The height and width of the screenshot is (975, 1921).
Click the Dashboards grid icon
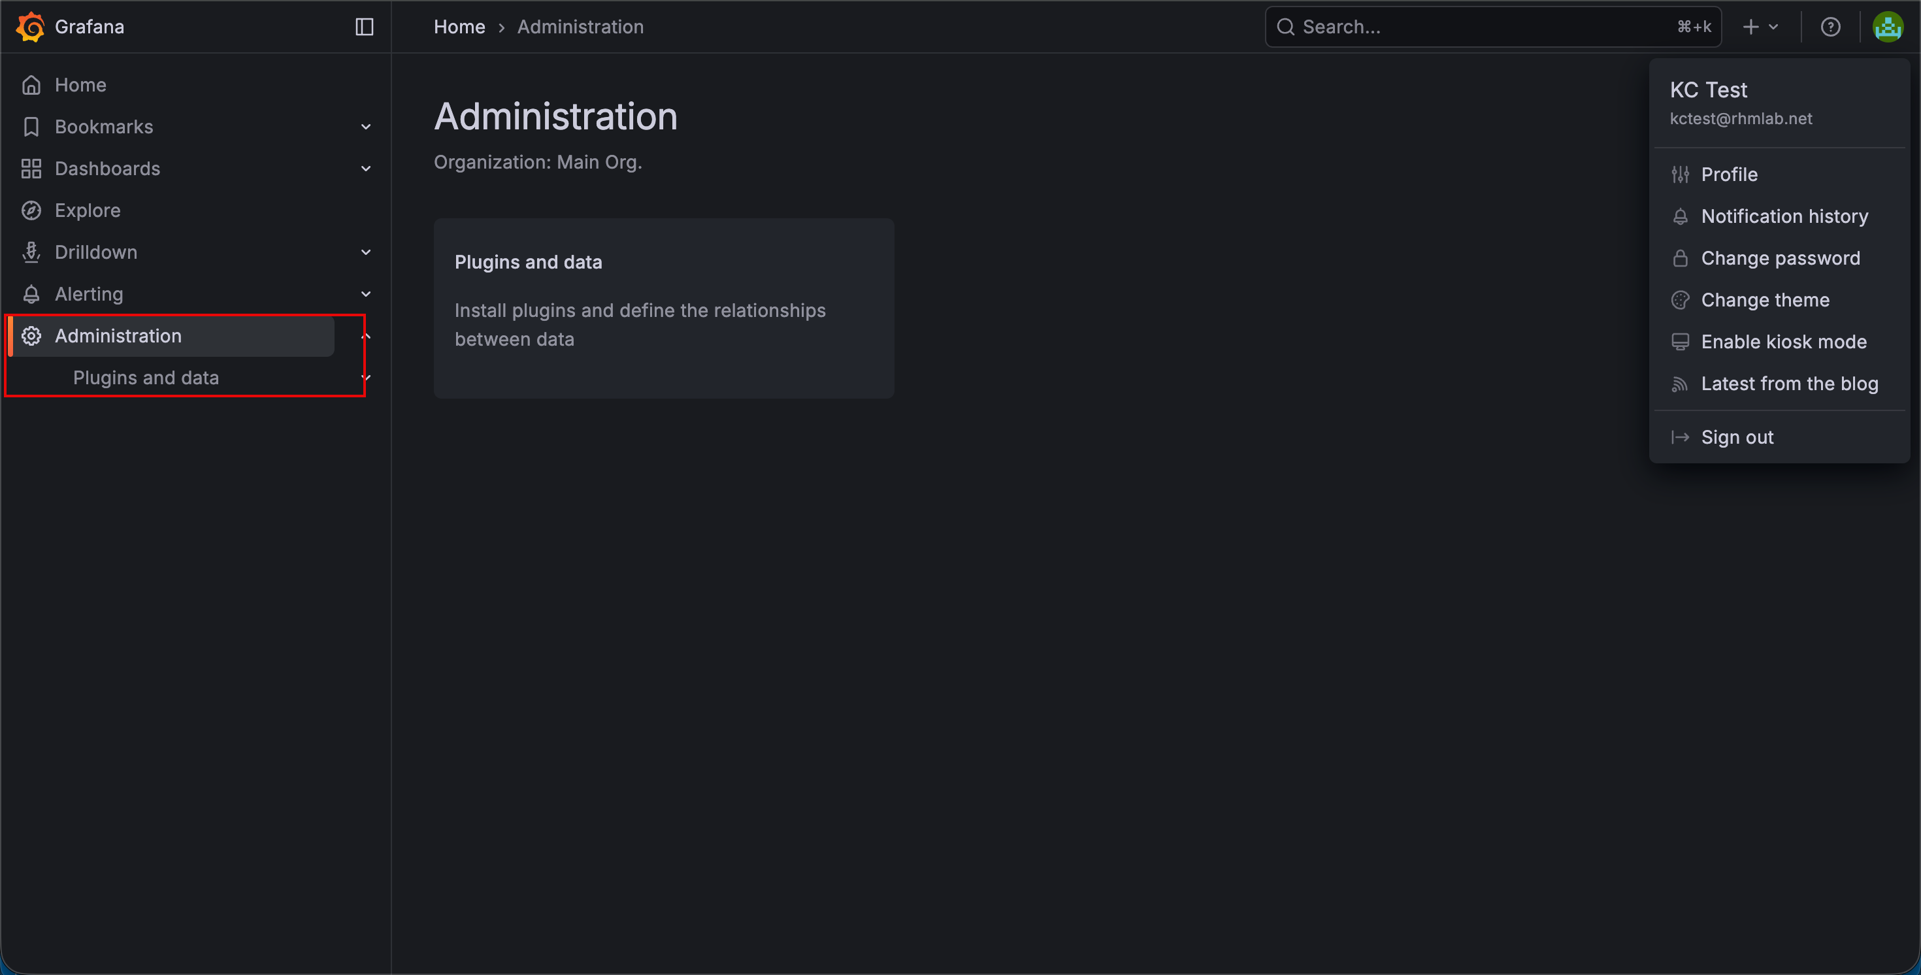click(31, 168)
